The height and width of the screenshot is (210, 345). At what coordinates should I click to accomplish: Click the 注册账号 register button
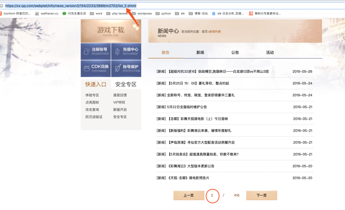pyautogui.click(x=96, y=51)
